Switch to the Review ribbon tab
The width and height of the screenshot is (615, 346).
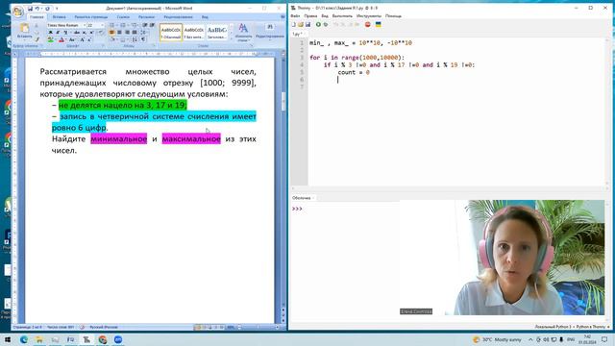tap(178, 17)
